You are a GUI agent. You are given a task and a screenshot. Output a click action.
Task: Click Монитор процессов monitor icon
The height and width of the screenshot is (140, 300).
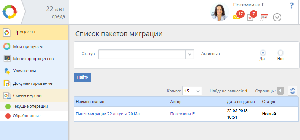[x=7, y=59]
